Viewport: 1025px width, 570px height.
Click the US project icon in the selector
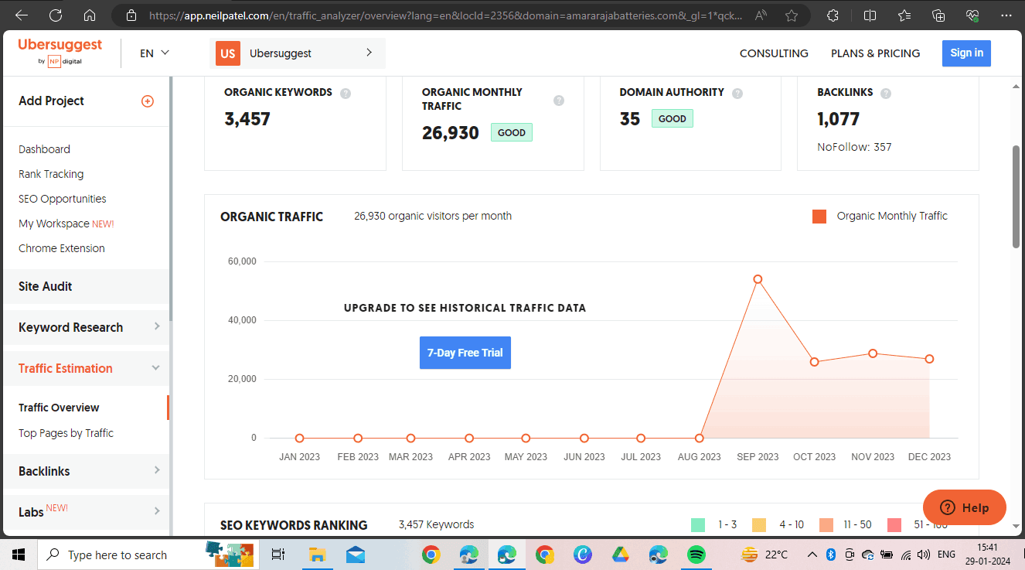227,53
